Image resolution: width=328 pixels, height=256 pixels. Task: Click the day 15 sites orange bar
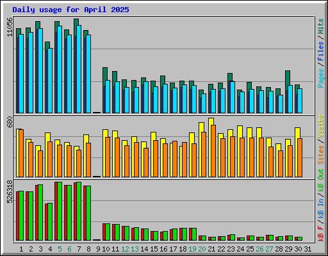pos(156,159)
